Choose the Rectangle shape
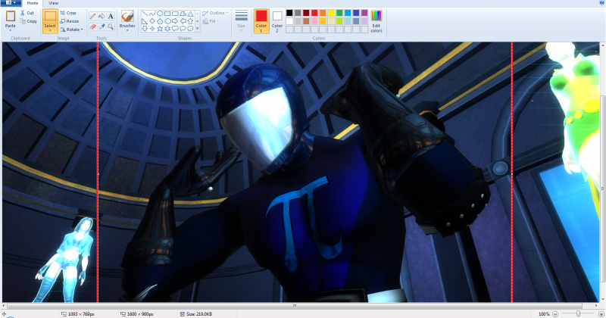The width and height of the screenshot is (606, 318). coord(167,14)
